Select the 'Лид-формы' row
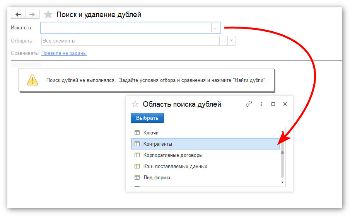Viewport: 350px width, 216px height. (x=205, y=177)
